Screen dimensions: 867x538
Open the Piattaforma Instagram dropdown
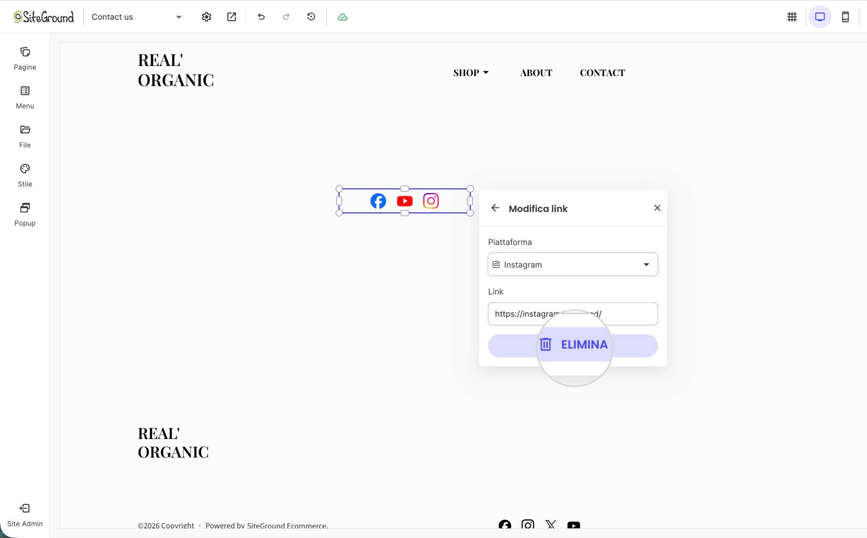[x=573, y=265]
